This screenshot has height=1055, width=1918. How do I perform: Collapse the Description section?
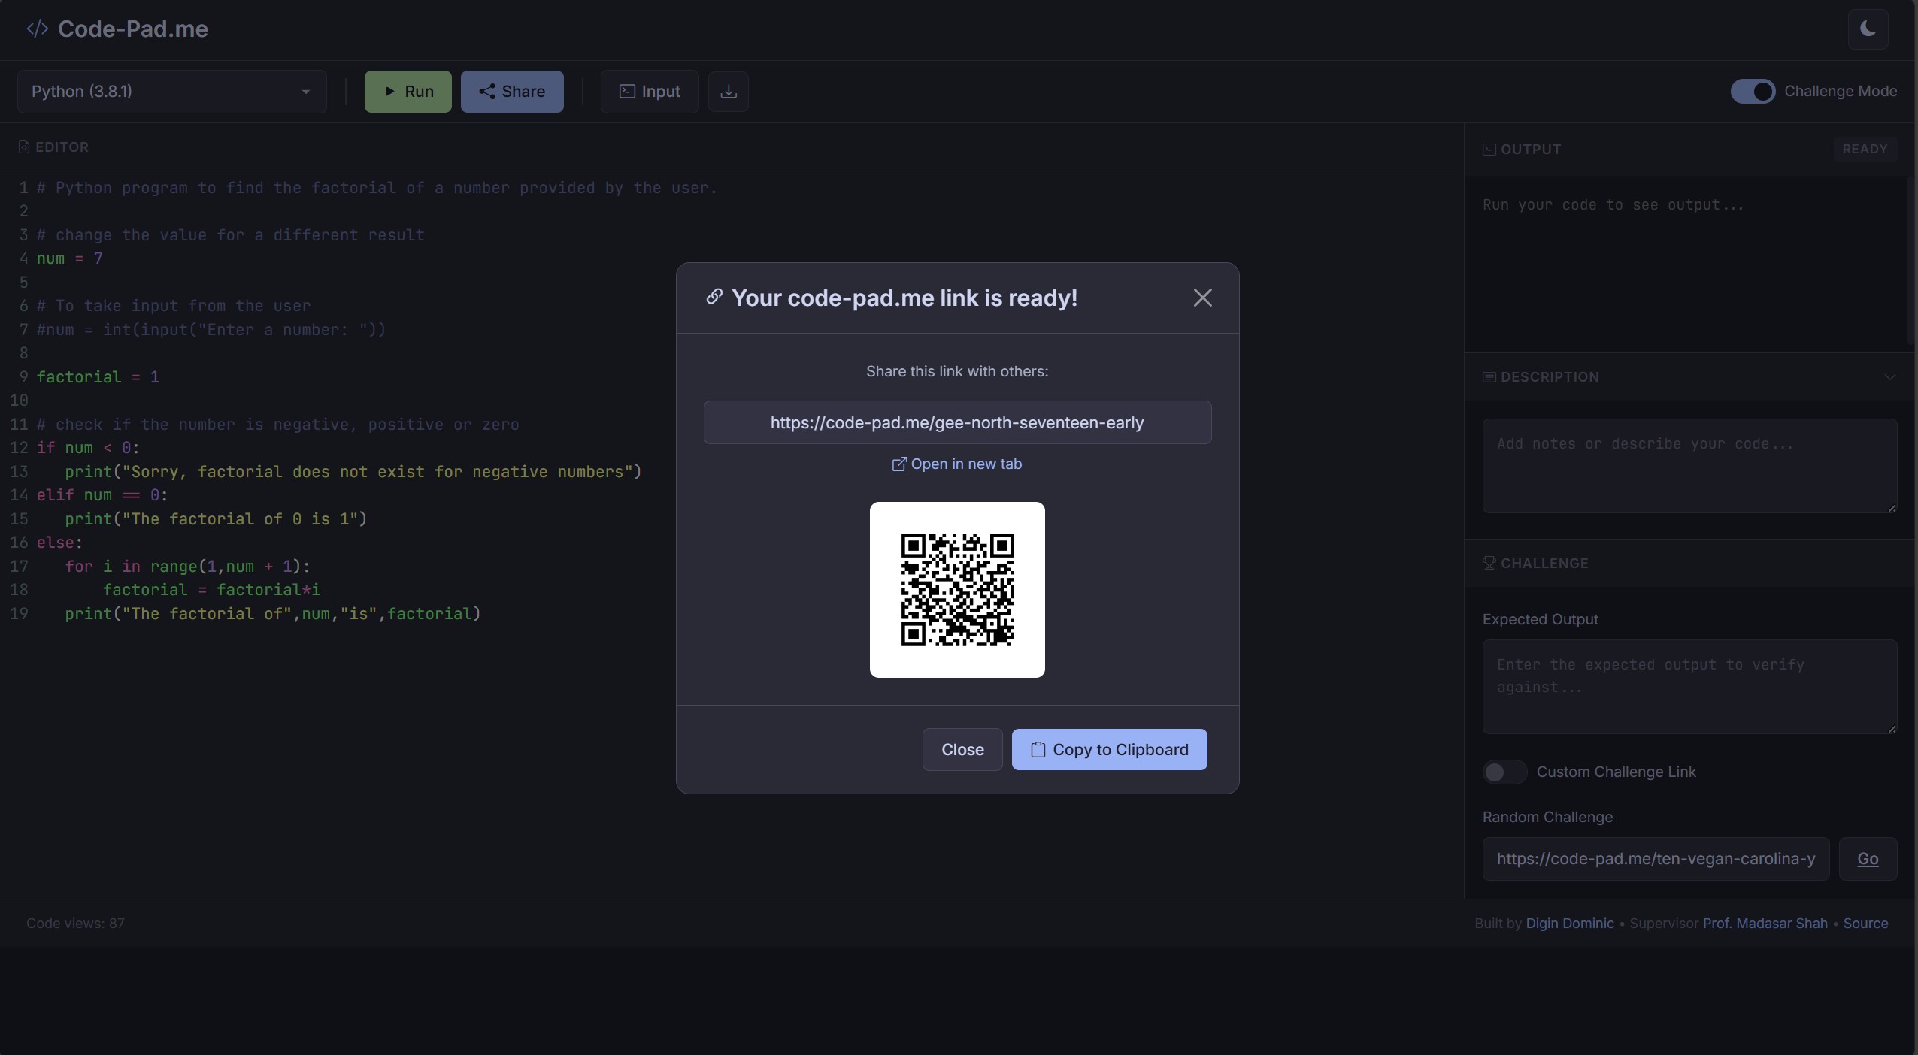coord(1889,376)
